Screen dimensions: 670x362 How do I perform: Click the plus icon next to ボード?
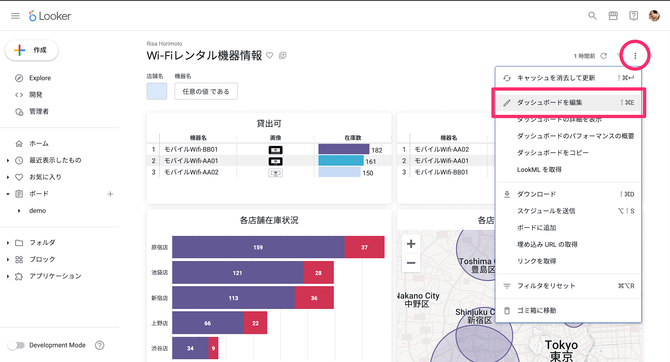pyautogui.click(x=110, y=194)
